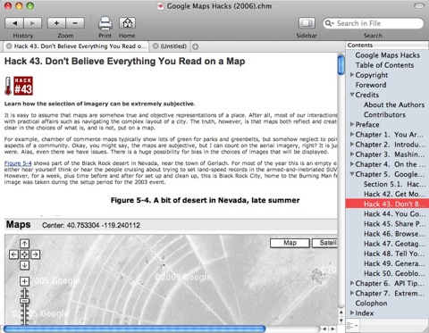Image resolution: width=429 pixels, height=333 pixels.
Task: Close the Hack 43 tab
Action: pos(9,46)
